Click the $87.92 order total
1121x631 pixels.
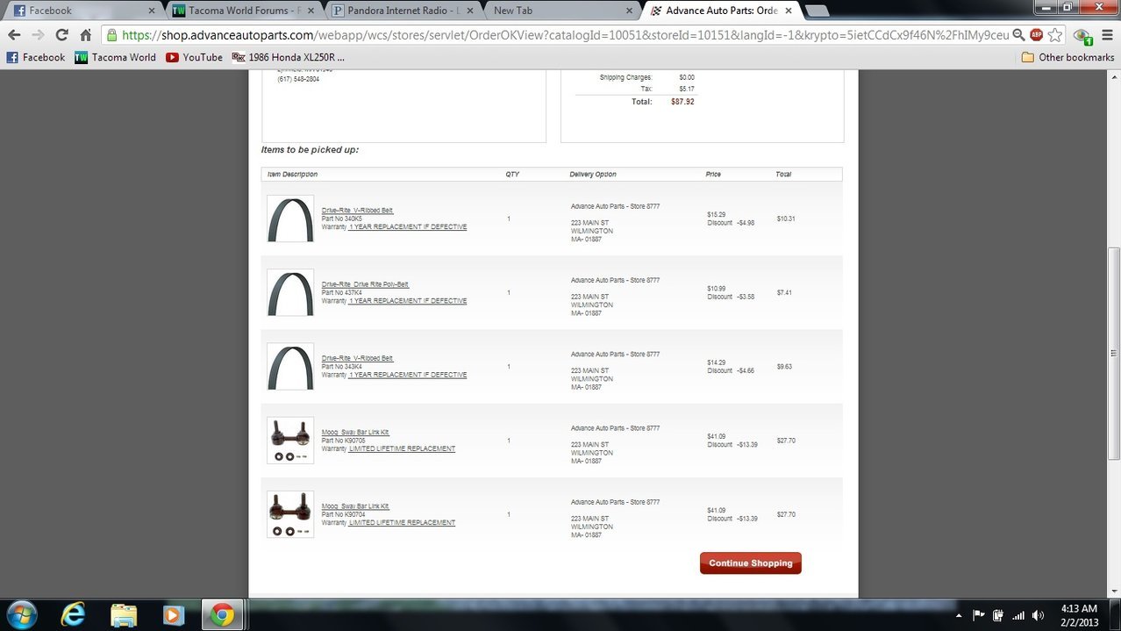pos(682,102)
